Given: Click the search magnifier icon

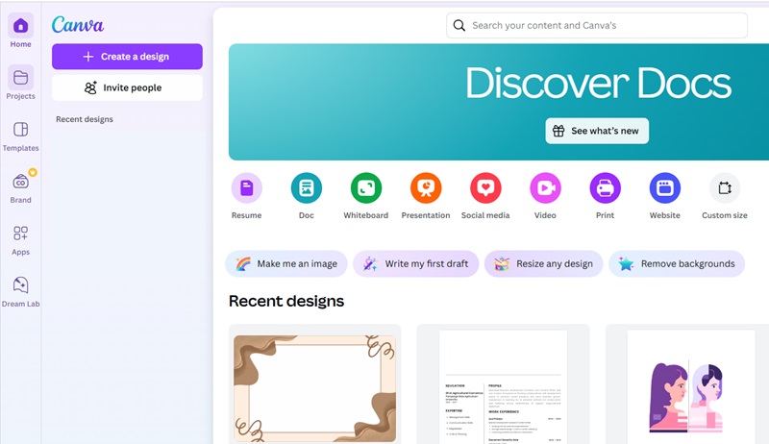Looking at the screenshot, I should point(459,26).
